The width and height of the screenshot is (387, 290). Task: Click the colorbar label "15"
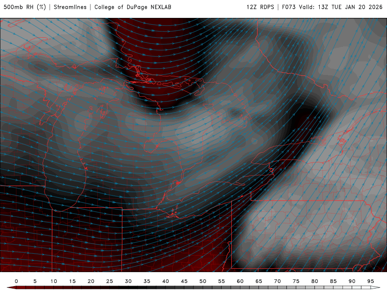(x=72, y=281)
